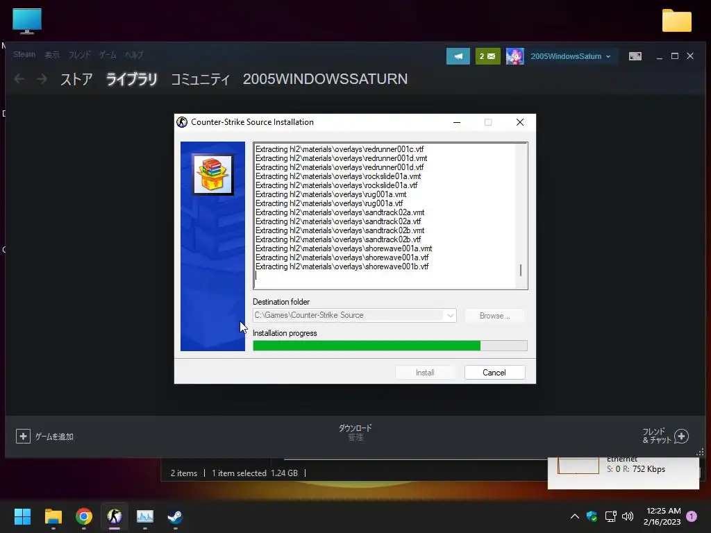Show hidden system tray icons chevron
Image resolution: width=711 pixels, height=533 pixels.
tap(574, 516)
